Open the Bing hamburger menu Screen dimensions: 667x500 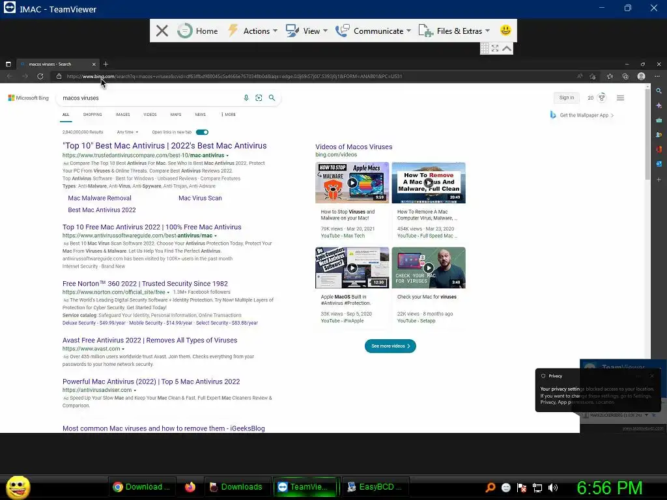pos(620,98)
